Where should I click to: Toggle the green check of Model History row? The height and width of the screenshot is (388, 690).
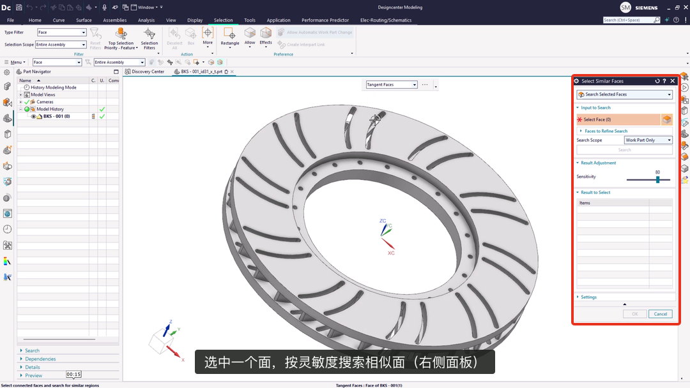tap(102, 109)
